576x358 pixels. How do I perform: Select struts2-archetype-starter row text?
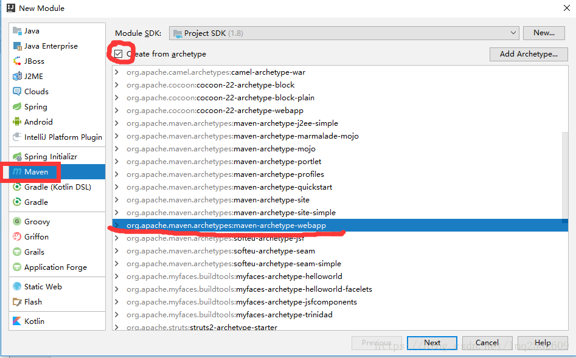(x=202, y=327)
